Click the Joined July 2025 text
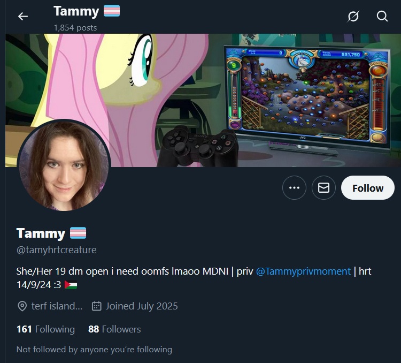 click(142, 306)
